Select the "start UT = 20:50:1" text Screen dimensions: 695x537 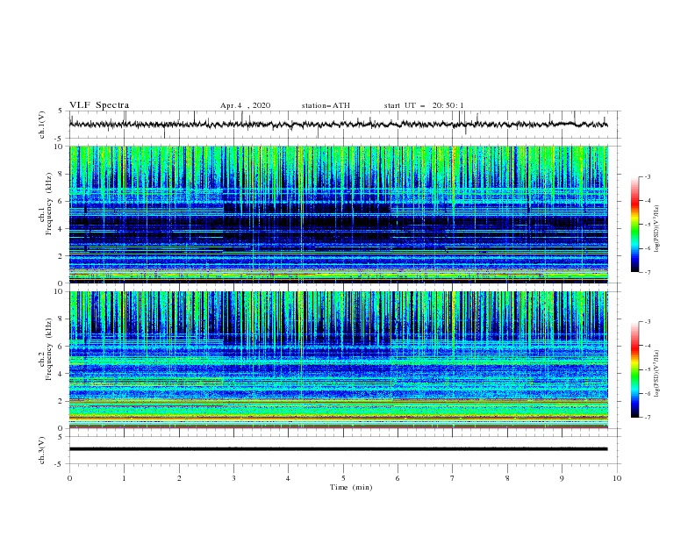tap(424, 105)
